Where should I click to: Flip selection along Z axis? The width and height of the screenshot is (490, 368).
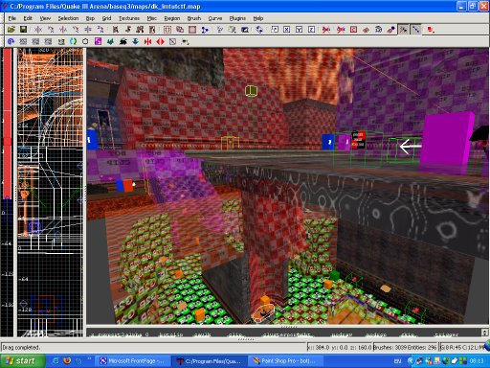[88, 30]
